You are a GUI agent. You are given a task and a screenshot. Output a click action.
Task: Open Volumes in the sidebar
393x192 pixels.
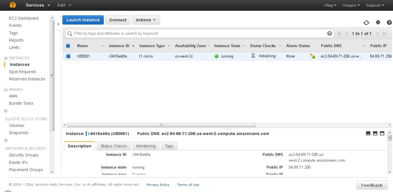[17, 125]
